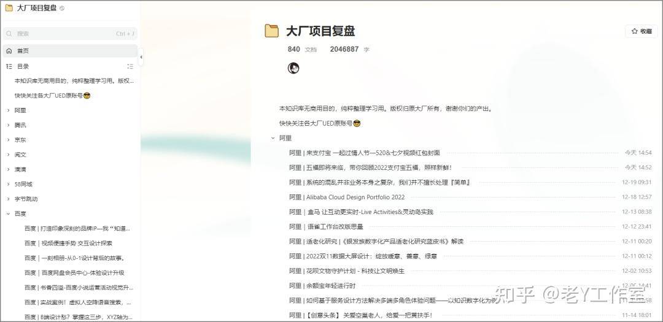The height and width of the screenshot is (322, 663).
Task: Open 阿里 | 语雀工作台改版思量
Action: coord(326,226)
